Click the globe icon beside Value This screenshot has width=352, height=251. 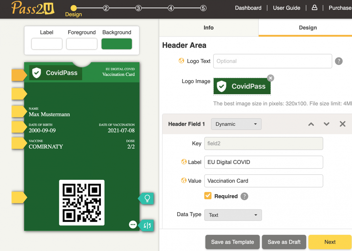pos(184,180)
